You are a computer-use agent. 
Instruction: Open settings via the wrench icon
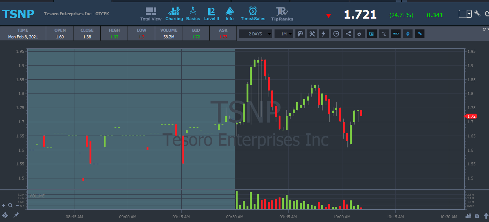point(477,14)
